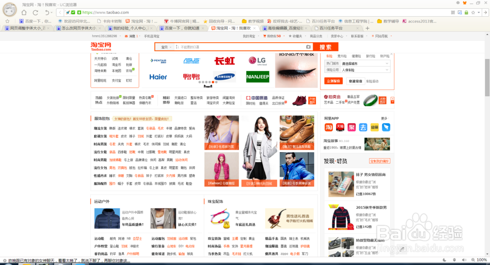Switch to the 我的经验_个人中心 browser tab
This screenshot has width=490, height=265.
coord(130,28)
